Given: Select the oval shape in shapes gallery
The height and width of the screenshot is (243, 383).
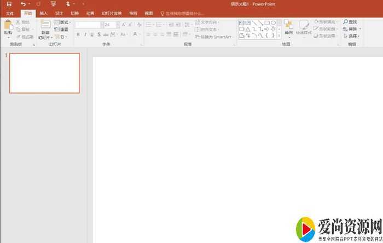Looking at the screenshot, I should click(x=273, y=23).
